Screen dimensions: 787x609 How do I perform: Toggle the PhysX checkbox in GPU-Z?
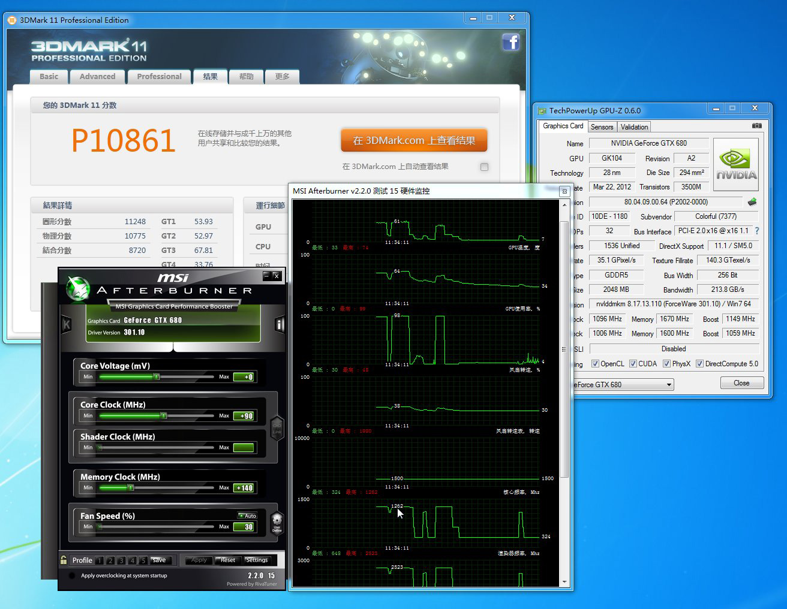(x=666, y=364)
